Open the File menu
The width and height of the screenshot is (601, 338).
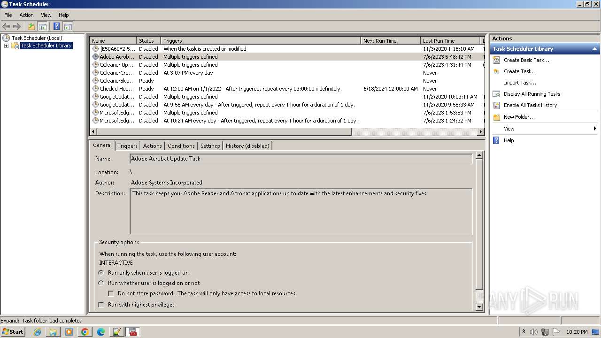coord(8,15)
